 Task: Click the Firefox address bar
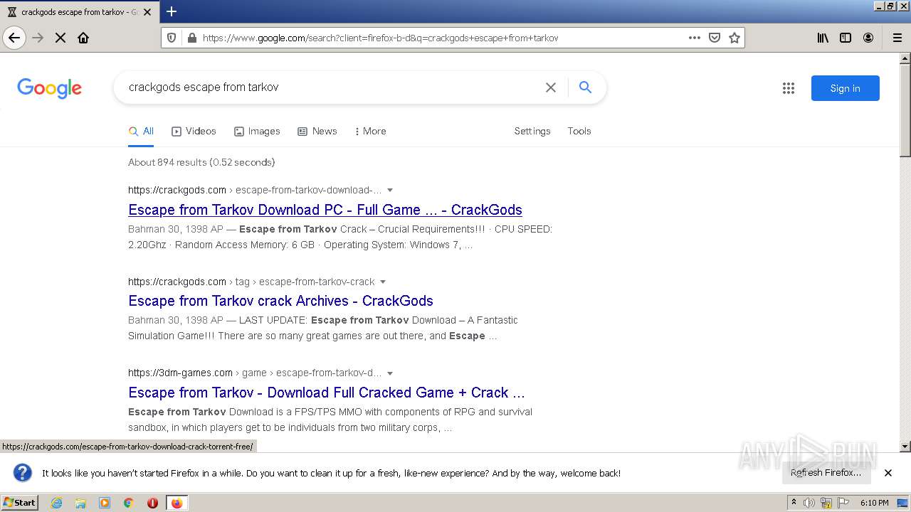(441, 38)
